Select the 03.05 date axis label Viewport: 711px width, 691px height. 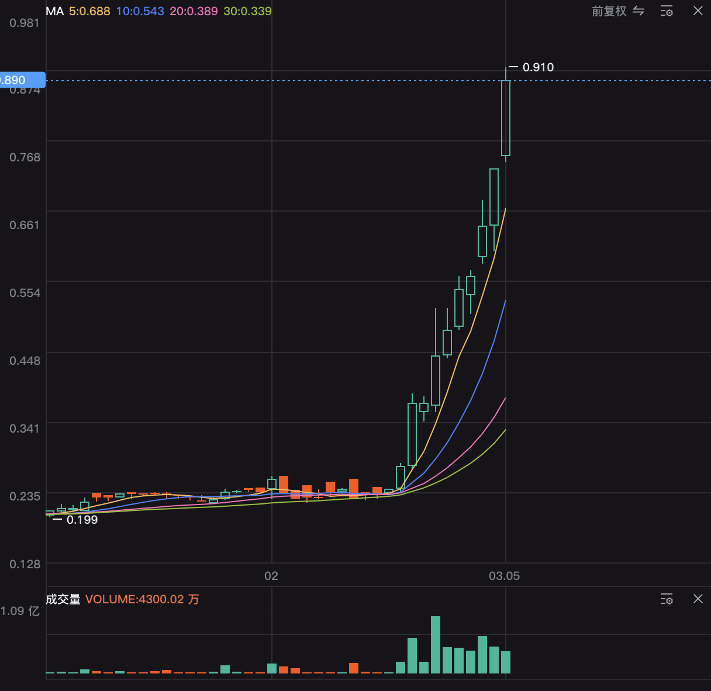click(504, 576)
